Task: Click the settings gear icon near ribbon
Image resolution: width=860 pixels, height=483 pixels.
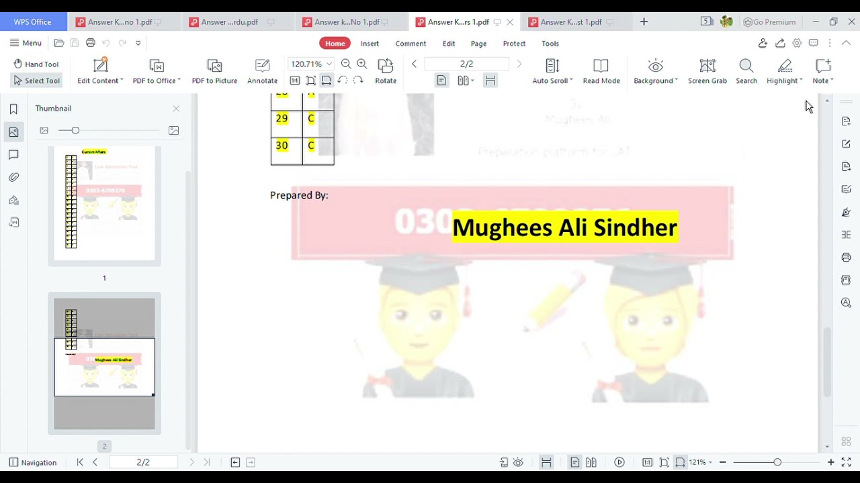Action: pos(797,43)
